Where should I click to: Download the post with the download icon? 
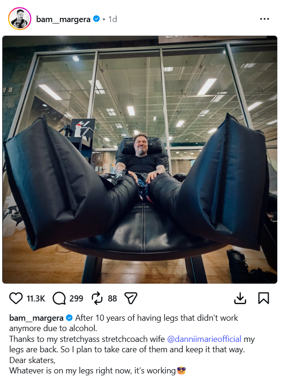240,298
